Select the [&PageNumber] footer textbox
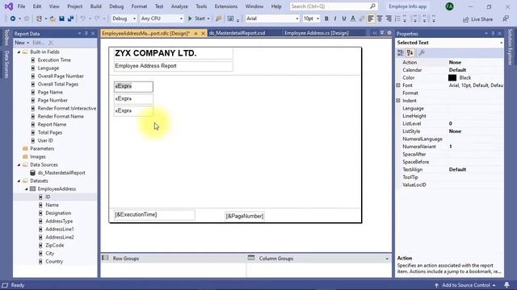The height and width of the screenshot is (290, 517). tap(245, 216)
